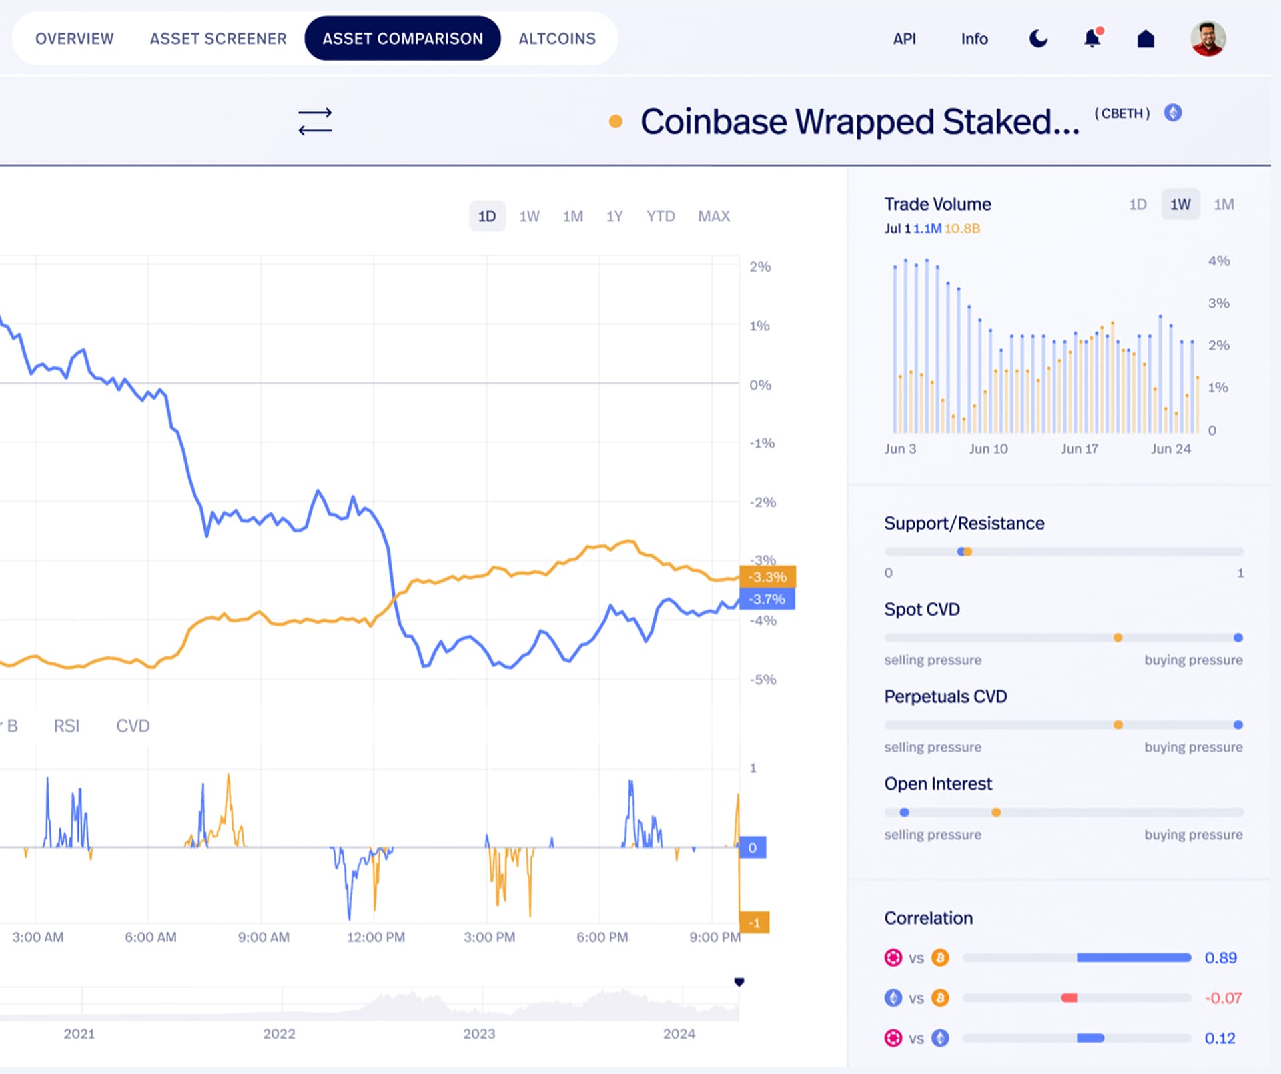
Task: Open the Overview tab
Action: tap(75, 39)
